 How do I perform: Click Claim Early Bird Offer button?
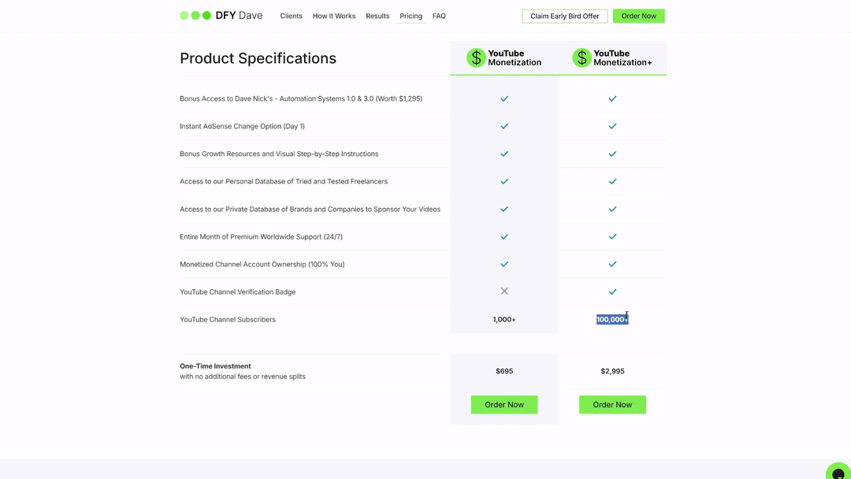tap(564, 16)
